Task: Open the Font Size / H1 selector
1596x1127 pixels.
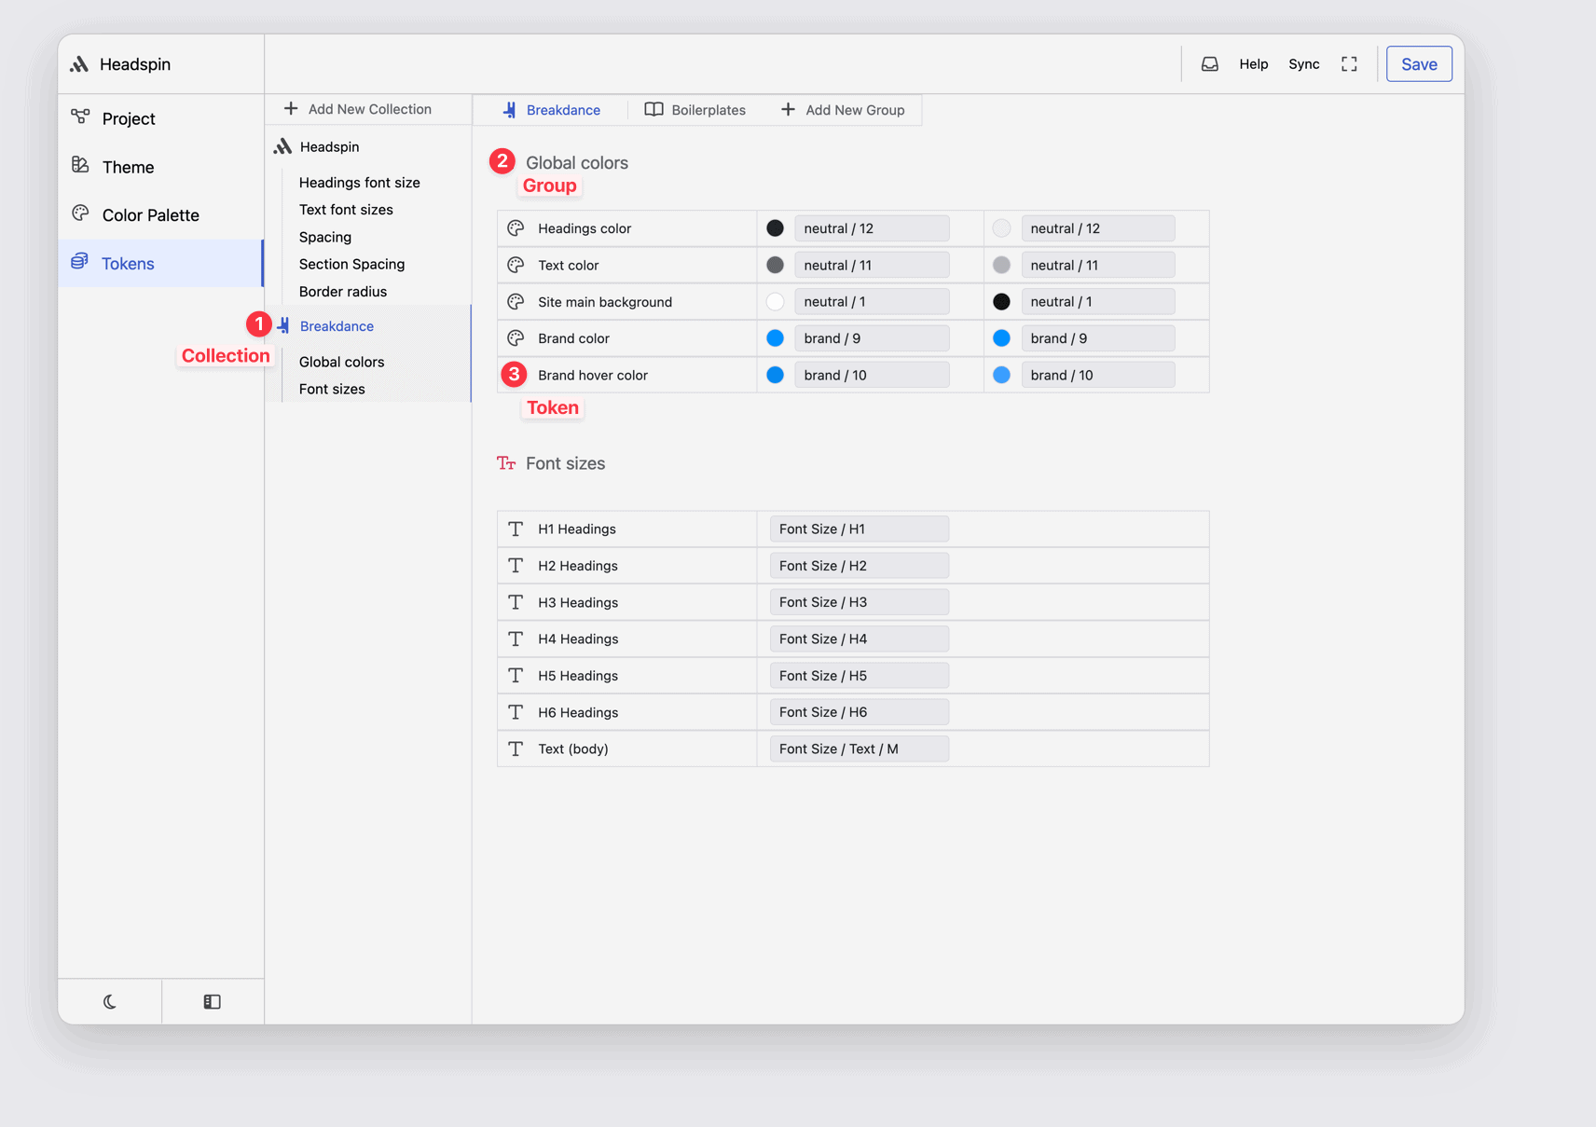Action: [859, 529]
